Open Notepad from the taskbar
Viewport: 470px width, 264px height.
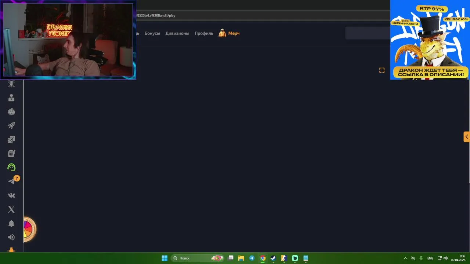tap(305, 258)
